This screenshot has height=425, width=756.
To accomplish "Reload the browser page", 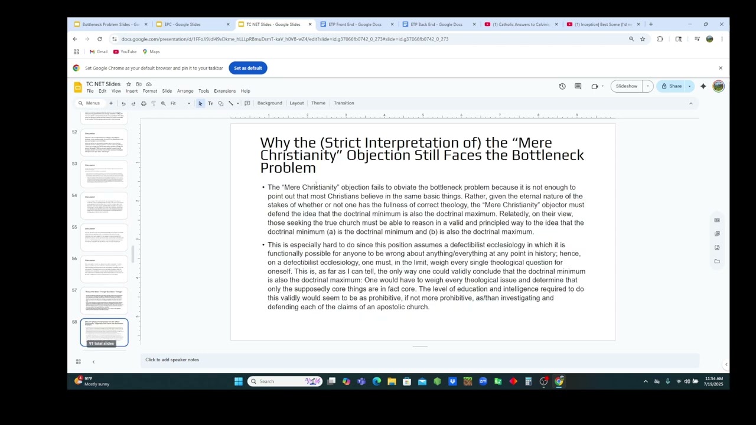I will 99,39.
